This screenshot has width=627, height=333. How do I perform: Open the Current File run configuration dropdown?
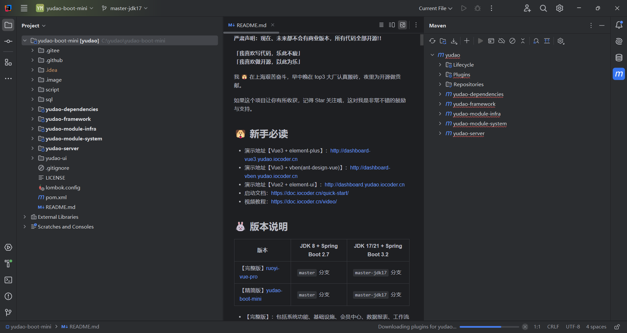(436, 8)
